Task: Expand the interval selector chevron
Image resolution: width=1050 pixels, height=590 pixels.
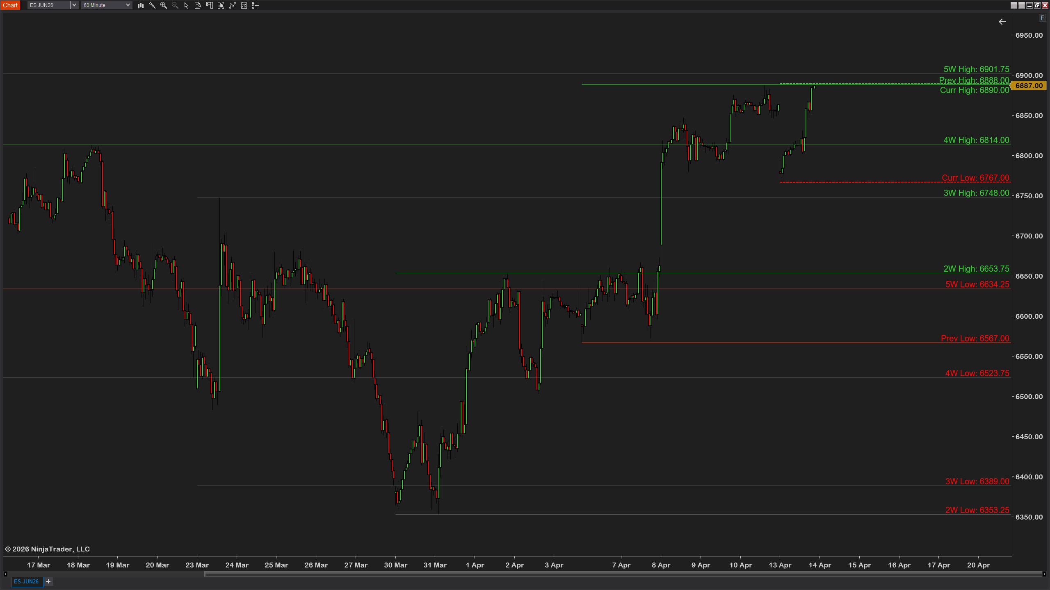Action: click(x=128, y=5)
